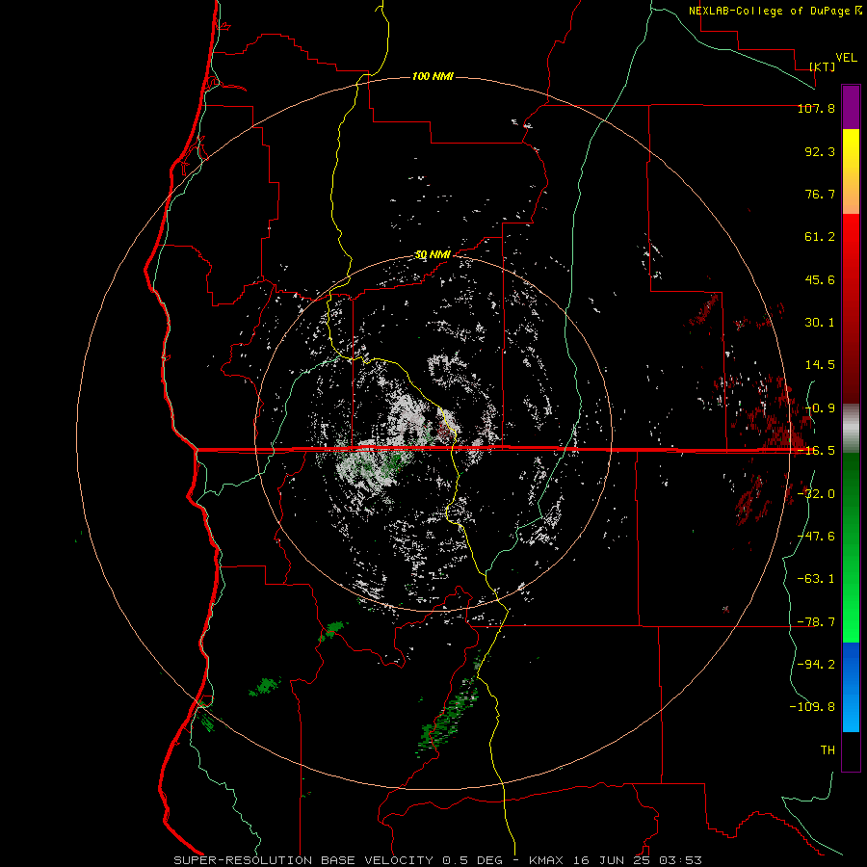Click the VEL legend title

point(846,58)
